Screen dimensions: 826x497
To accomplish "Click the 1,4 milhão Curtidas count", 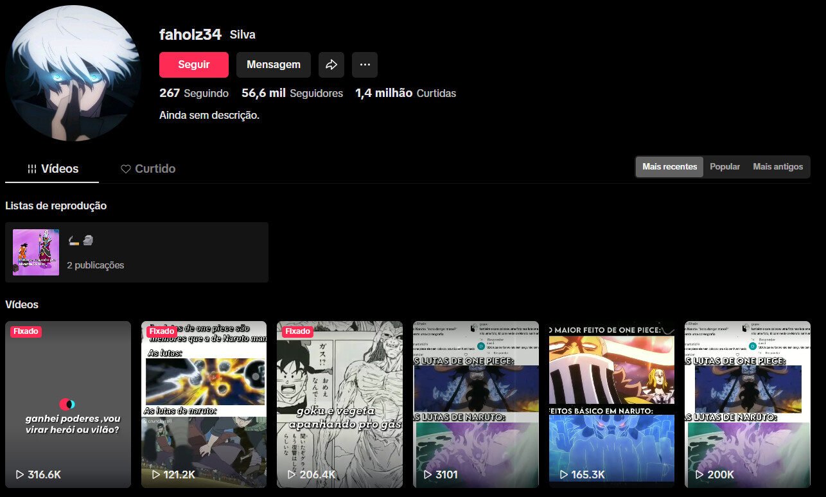I will pos(406,93).
